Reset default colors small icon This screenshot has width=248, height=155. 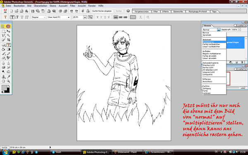point(2,92)
